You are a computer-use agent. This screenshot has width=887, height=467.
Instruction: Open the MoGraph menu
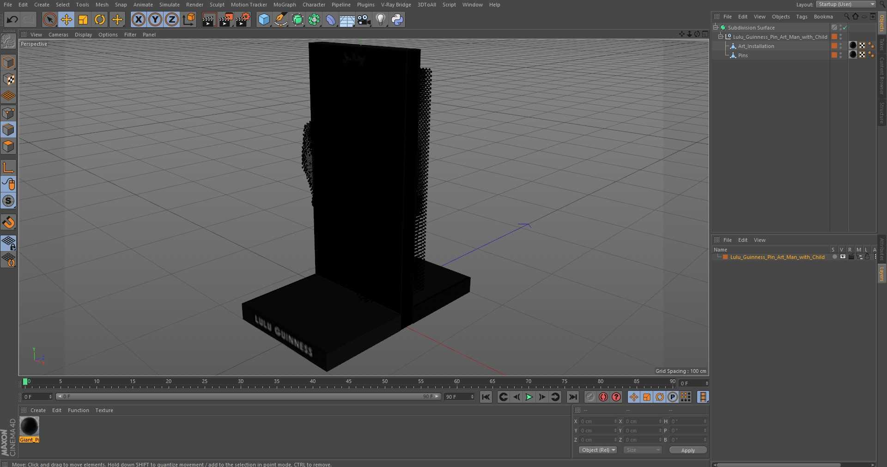pos(285,5)
